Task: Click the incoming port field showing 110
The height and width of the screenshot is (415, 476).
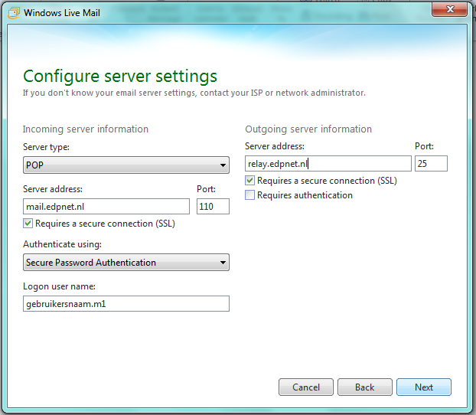Action: (x=213, y=207)
